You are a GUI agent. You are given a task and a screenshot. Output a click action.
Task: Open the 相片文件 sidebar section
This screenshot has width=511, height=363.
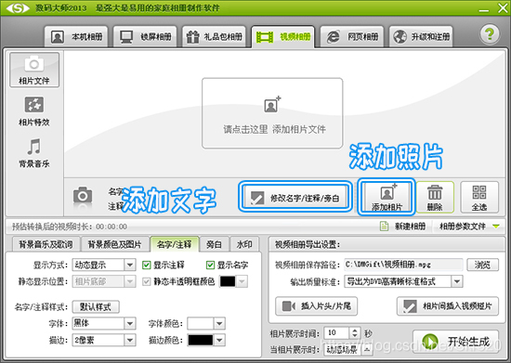(x=34, y=70)
